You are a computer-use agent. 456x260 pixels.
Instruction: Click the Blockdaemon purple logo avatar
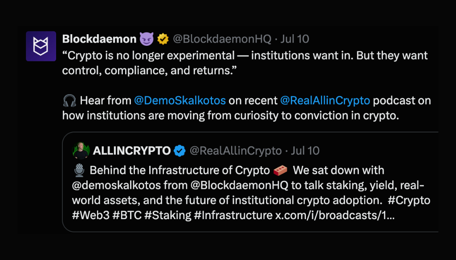41,46
